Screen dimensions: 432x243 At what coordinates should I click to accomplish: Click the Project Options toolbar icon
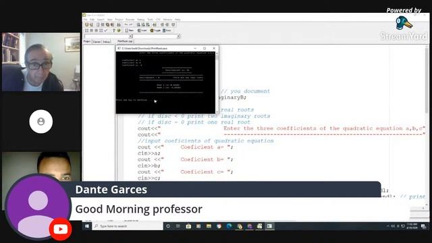173,24
